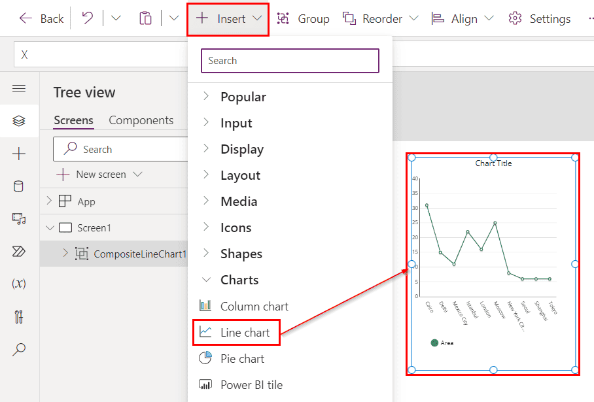Viewport: 594px width, 402px height.
Task: Expand the CompositeLineChart1 tree node
Action: (65, 253)
